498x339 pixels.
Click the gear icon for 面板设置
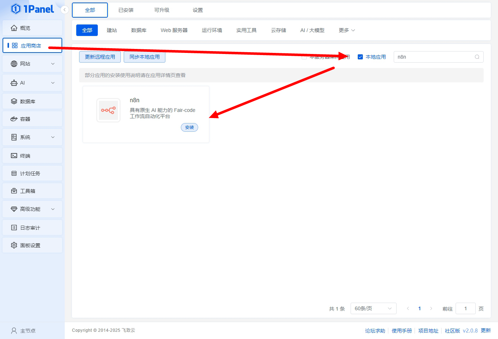(14, 245)
